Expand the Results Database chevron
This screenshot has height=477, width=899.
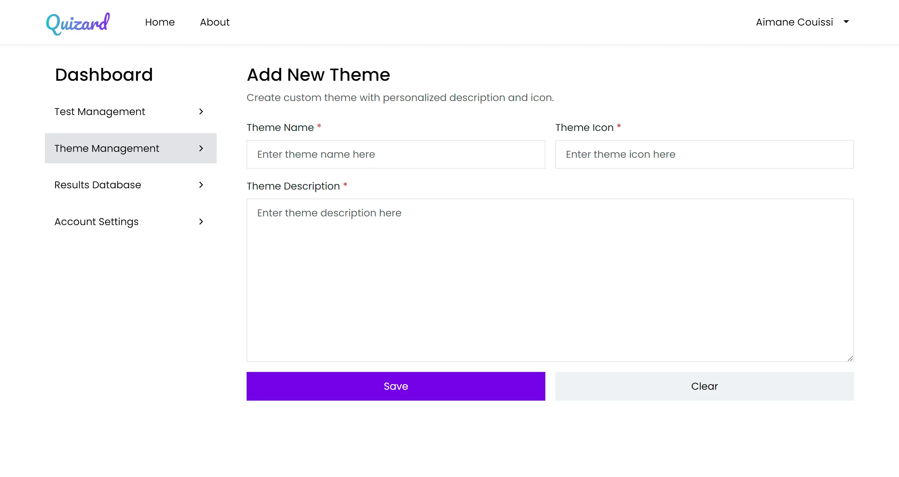[x=201, y=185]
